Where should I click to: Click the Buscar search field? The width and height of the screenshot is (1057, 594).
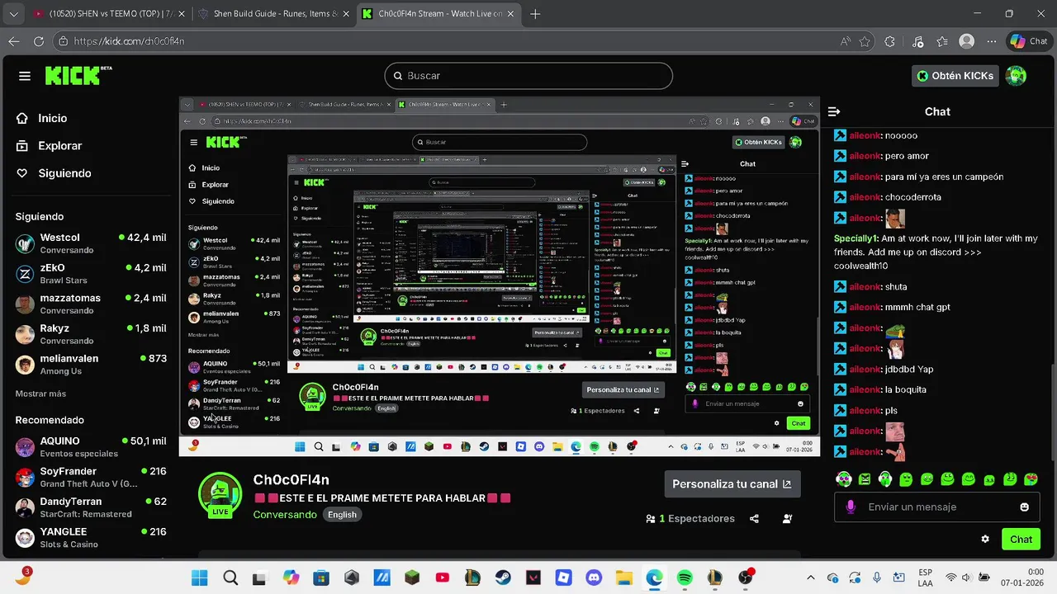click(528, 76)
